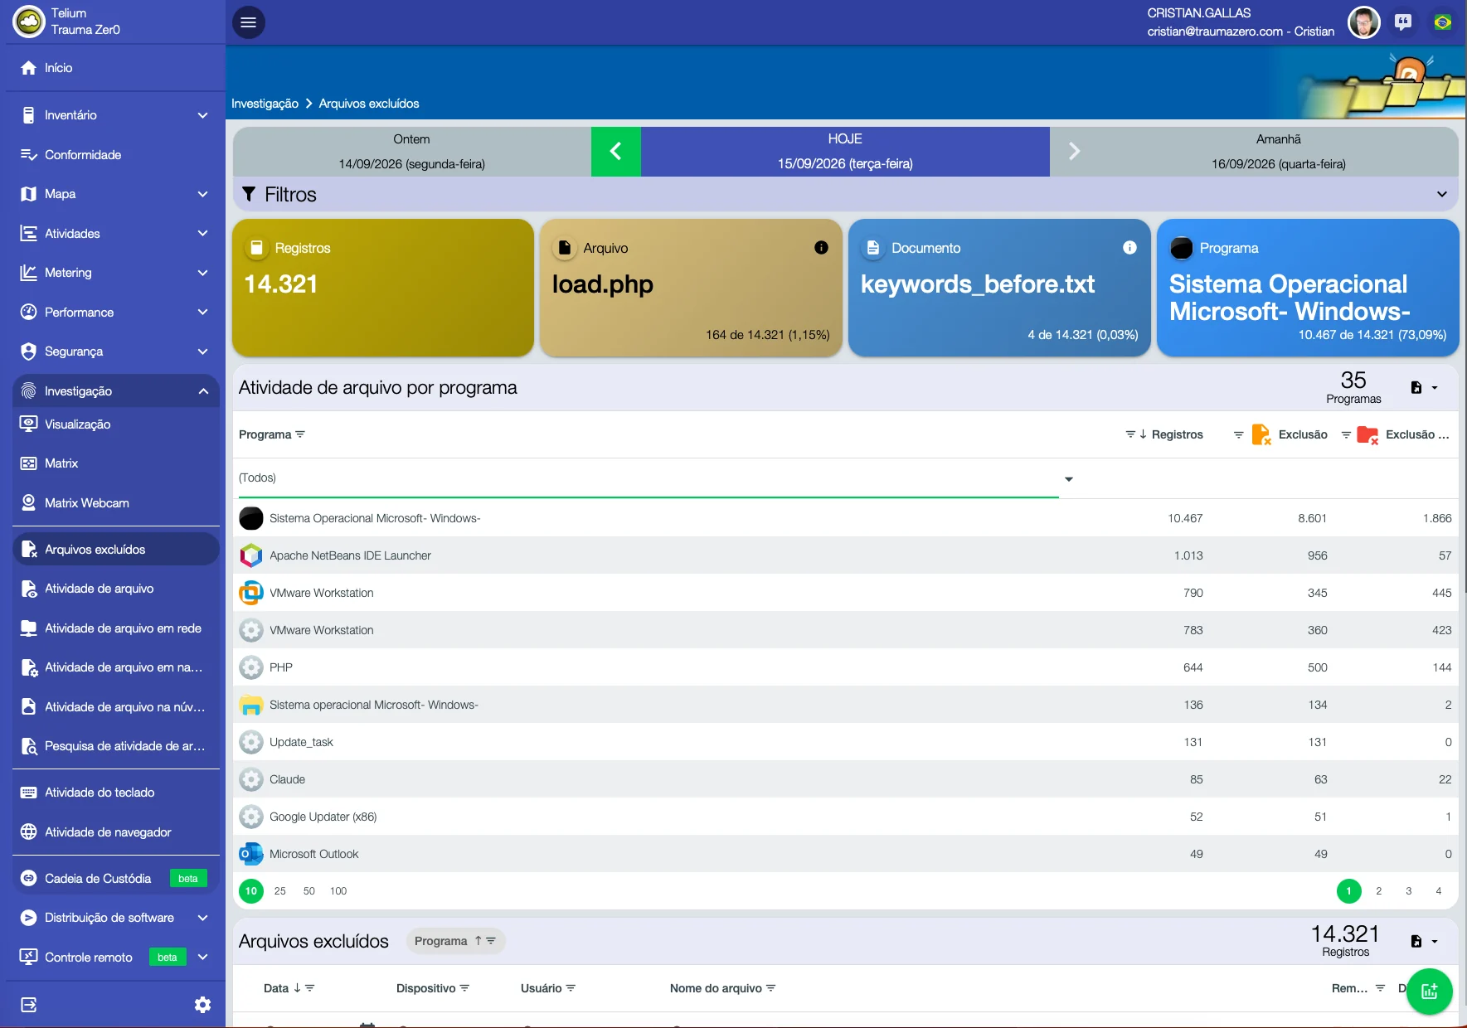Viewport: 1467px width, 1028px height.
Task: Show 25 rows per page
Action: [x=280, y=891]
